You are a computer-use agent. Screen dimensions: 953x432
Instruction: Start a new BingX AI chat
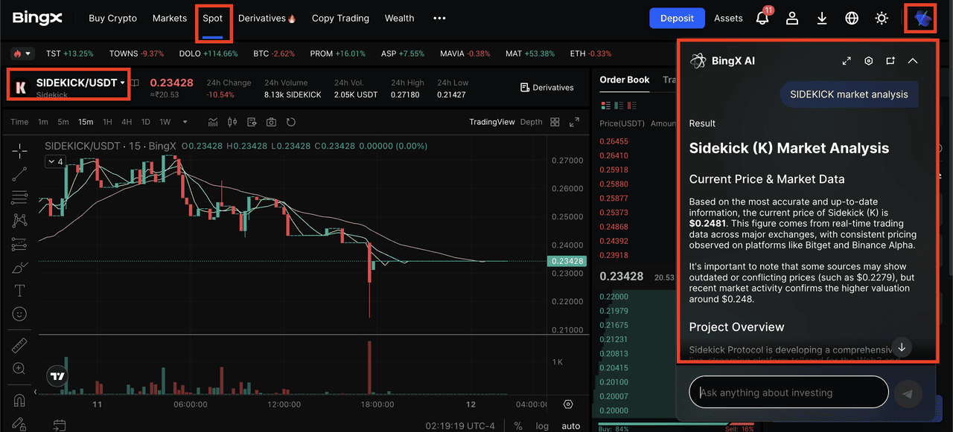tap(890, 61)
